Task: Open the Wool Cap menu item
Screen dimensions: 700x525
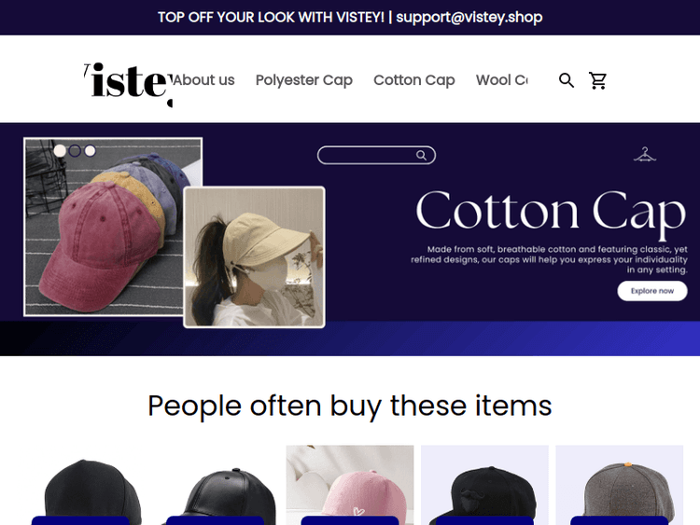Action: coord(502,80)
